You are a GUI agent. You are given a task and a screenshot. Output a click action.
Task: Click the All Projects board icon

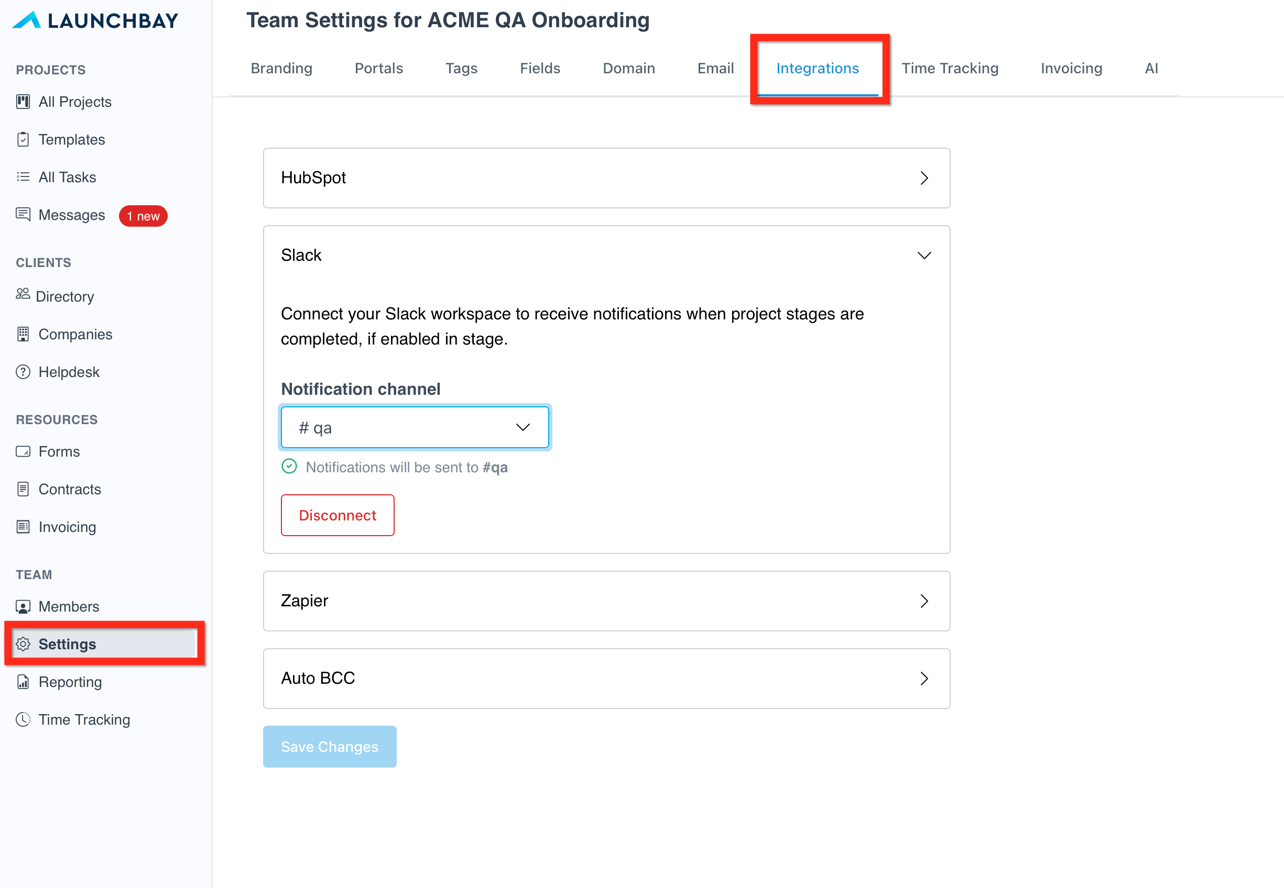click(23, 102)
